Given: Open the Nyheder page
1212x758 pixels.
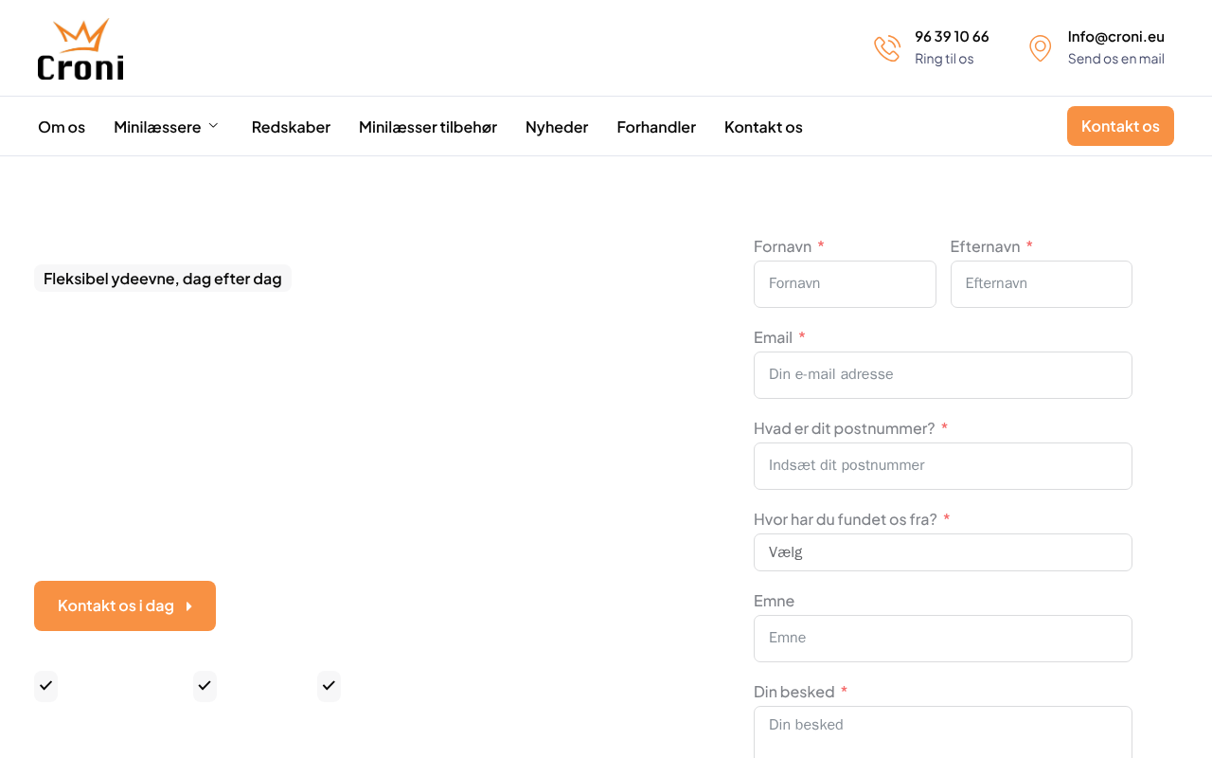Looking at the screenshot, I should pyautogui.click(x=557, y=127).
